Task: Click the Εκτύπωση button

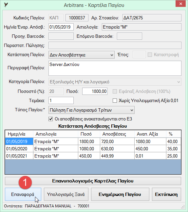Action: pos(166,194)
